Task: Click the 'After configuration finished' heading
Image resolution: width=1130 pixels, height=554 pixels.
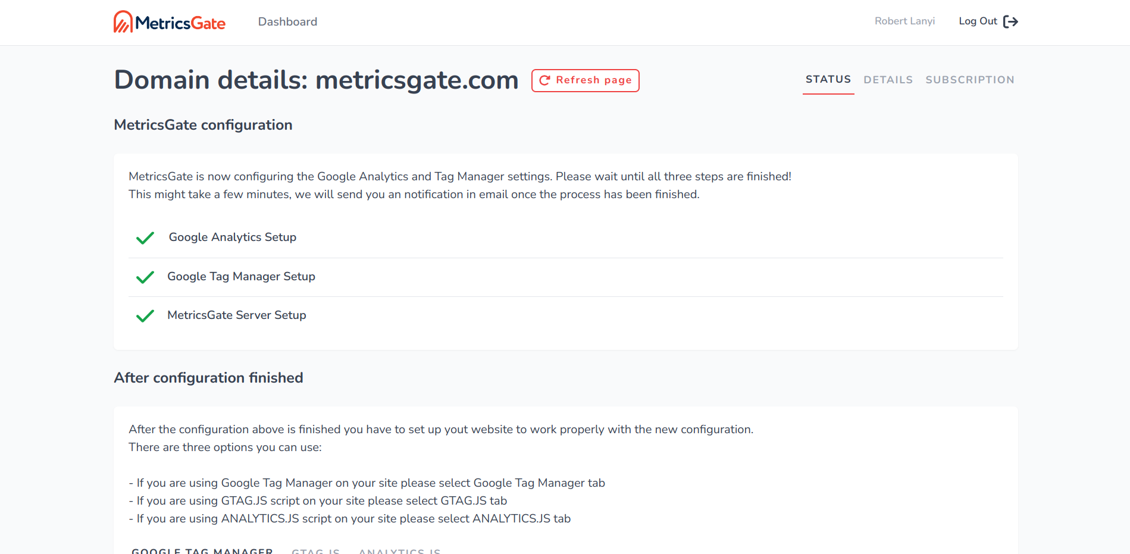Action: click(208, 378)
